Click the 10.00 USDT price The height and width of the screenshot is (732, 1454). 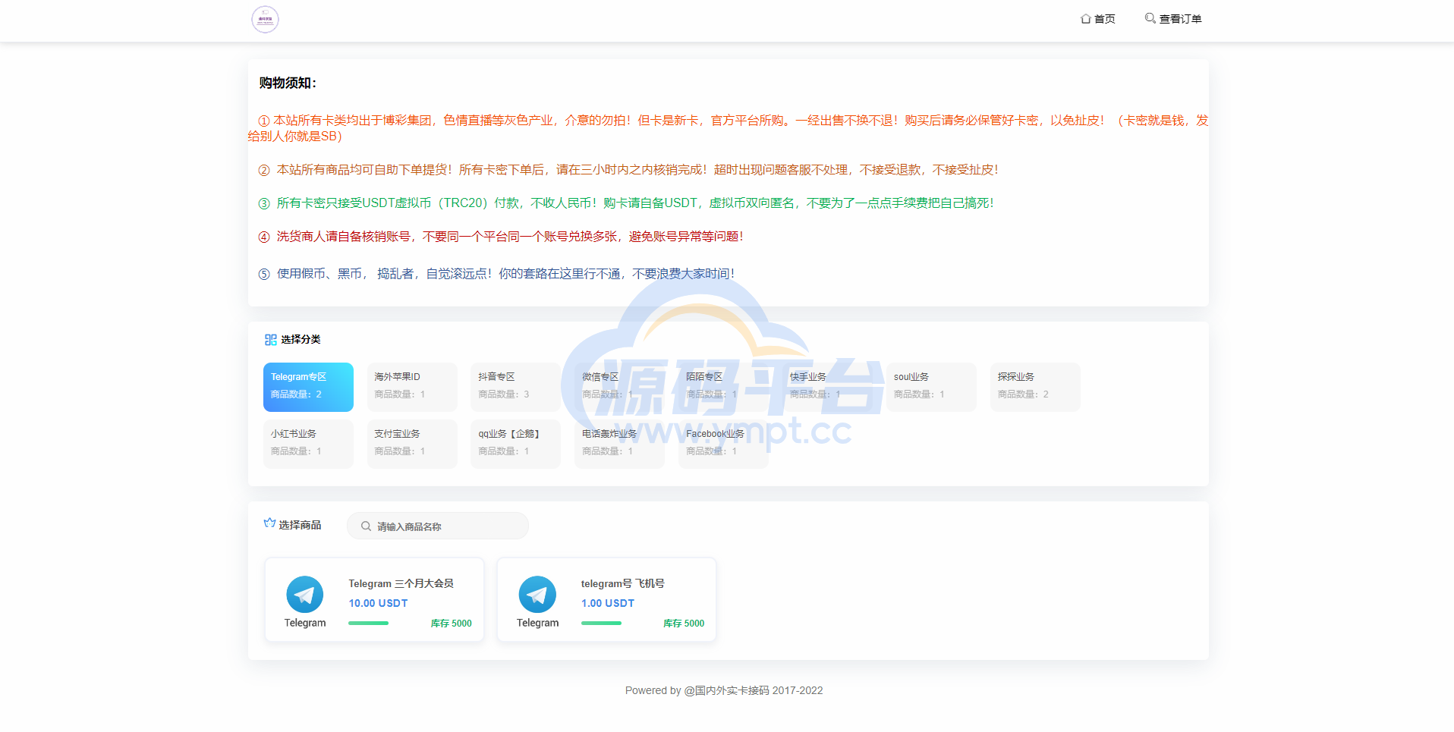[x=378, y=603]
